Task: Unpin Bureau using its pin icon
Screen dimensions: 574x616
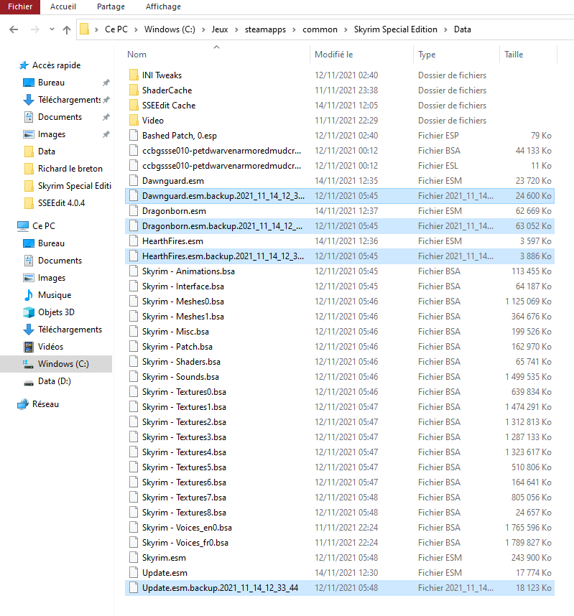Action: (x=106, y=83)
